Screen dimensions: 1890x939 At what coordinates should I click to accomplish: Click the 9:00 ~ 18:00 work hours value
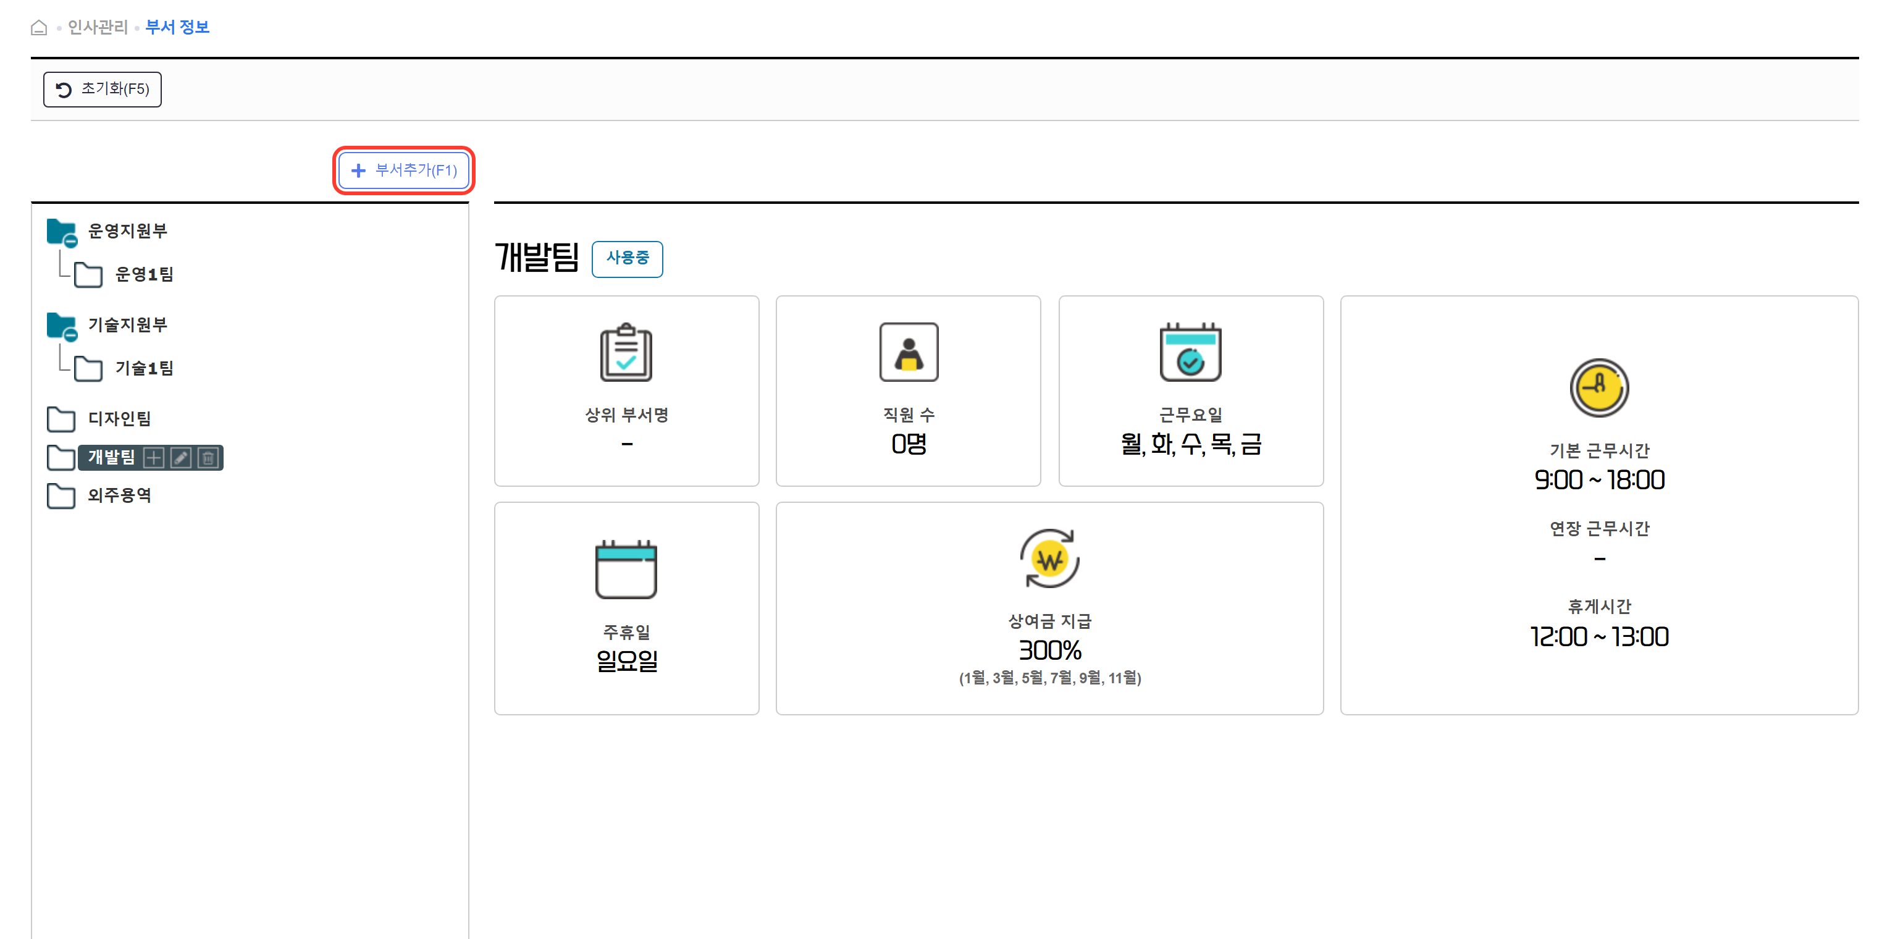point(1600,481)
